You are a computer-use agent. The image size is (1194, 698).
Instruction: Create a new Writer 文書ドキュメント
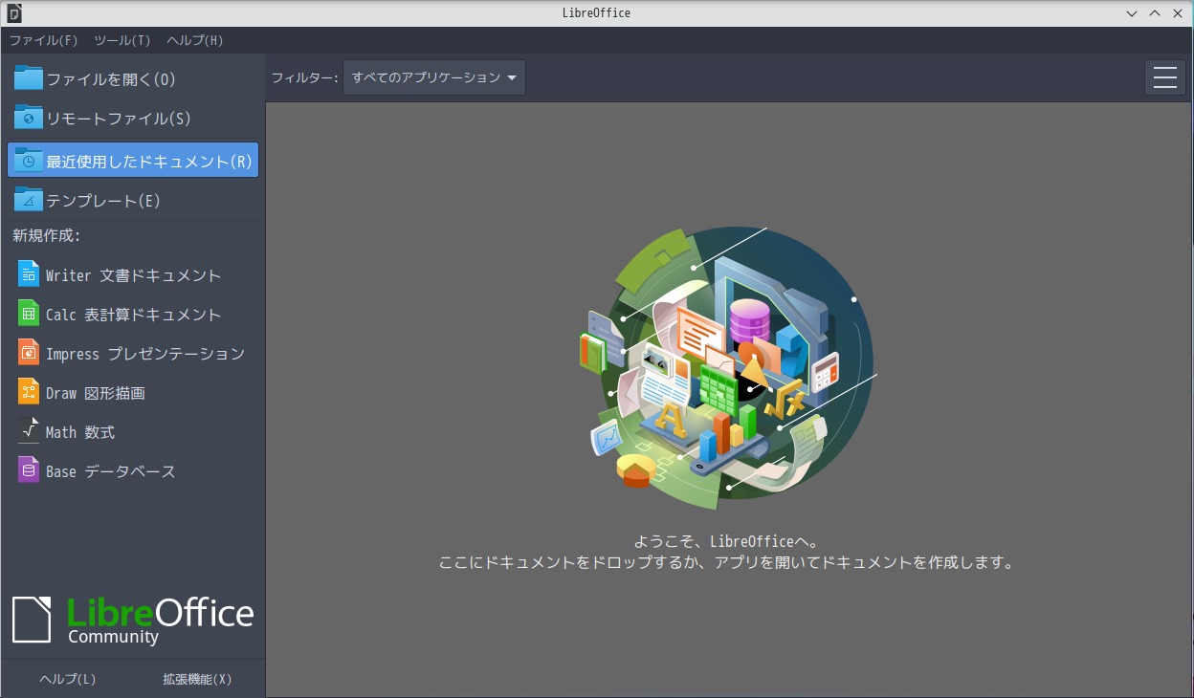click(132, 273)
